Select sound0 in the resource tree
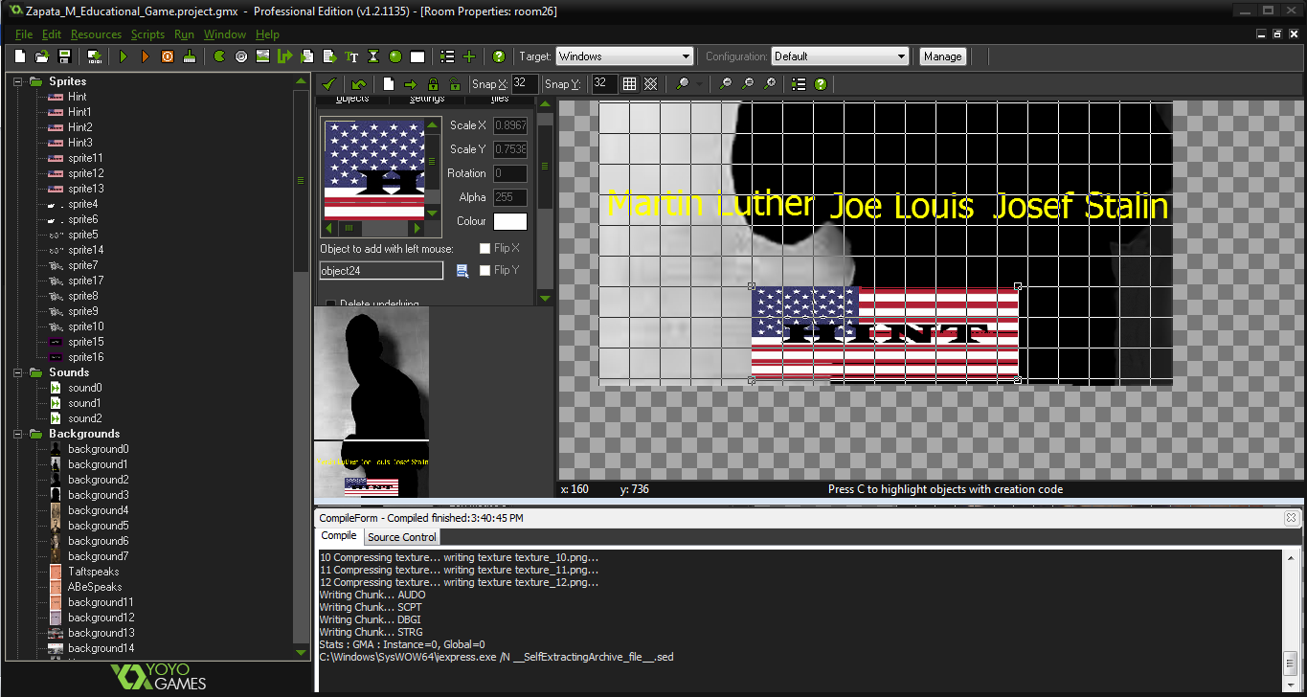The image size is (1307, 697). (84, 388)
